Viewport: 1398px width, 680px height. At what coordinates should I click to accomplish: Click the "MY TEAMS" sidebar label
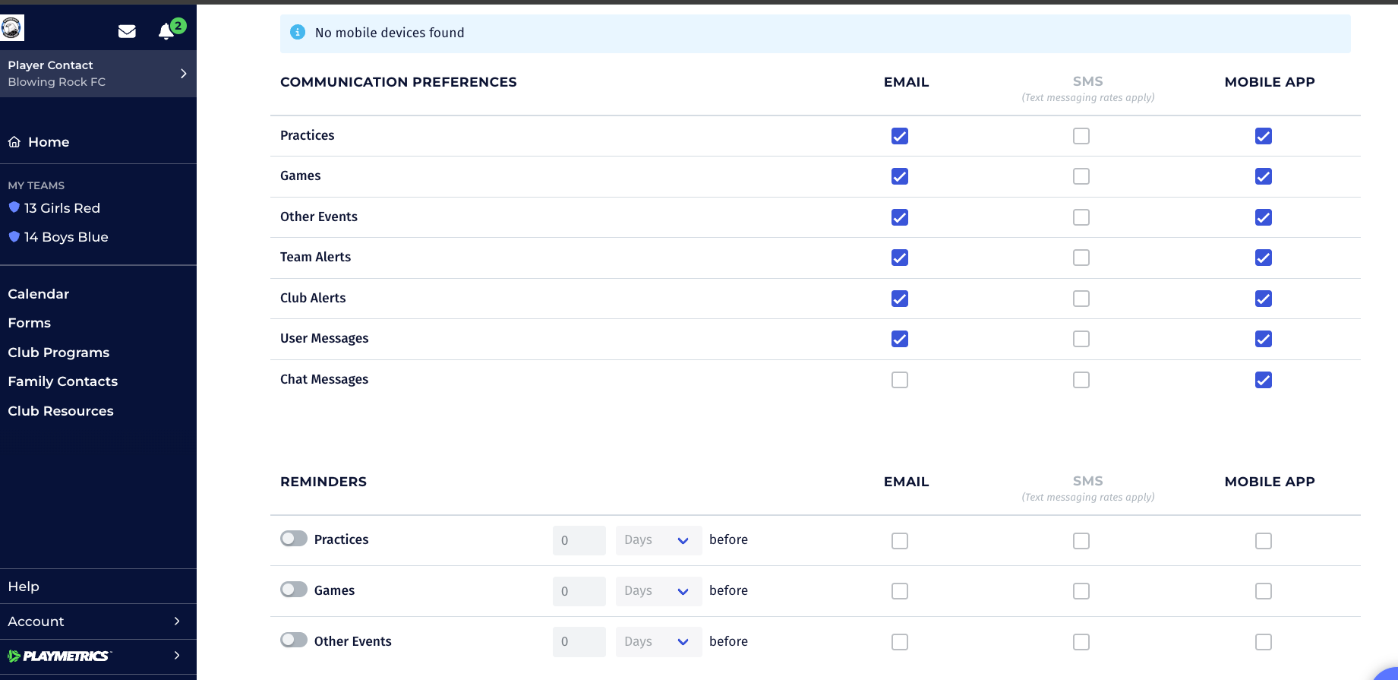(x=36, y=185)
